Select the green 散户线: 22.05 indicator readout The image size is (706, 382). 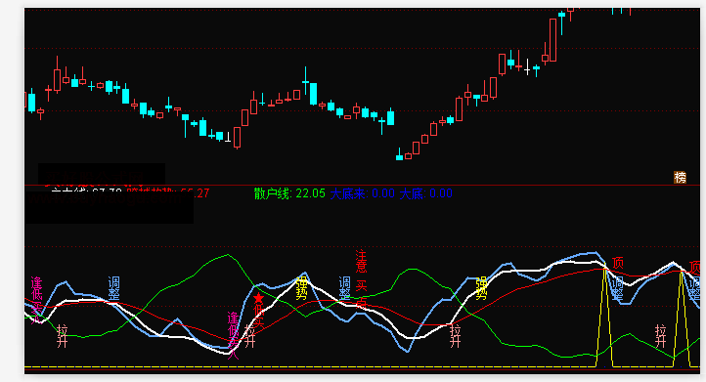pos(289,193)
